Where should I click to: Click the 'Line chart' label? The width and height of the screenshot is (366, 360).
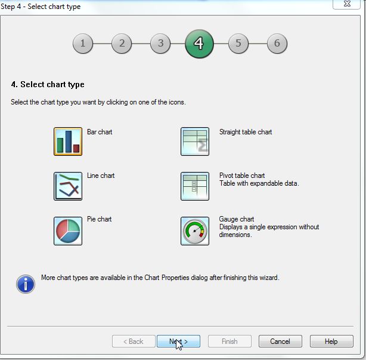[x=101, y=176]
